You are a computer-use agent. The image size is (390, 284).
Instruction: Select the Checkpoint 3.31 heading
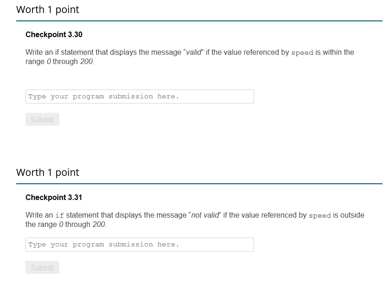click(x=54, y=197)
